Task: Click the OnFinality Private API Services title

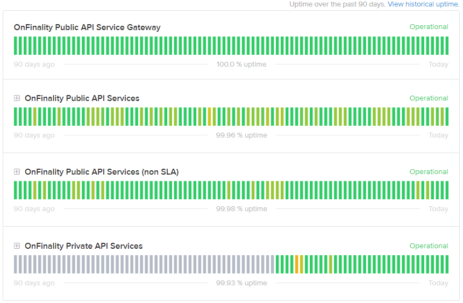Action: point(83,246)
